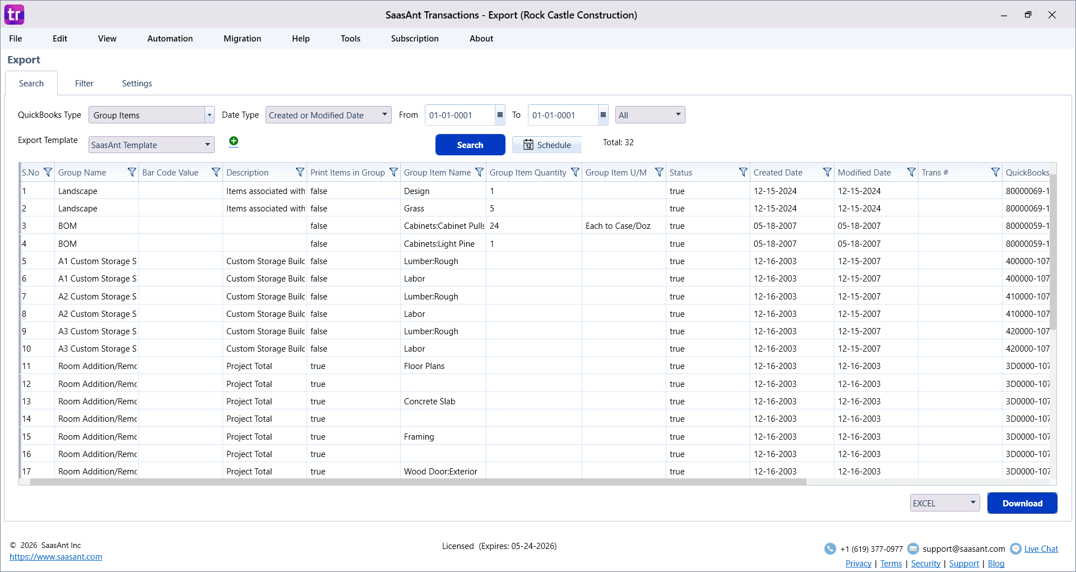The width and height of the screenshot is (1076, 572).
Task: Click the Download button
Action: point(1022,503)
